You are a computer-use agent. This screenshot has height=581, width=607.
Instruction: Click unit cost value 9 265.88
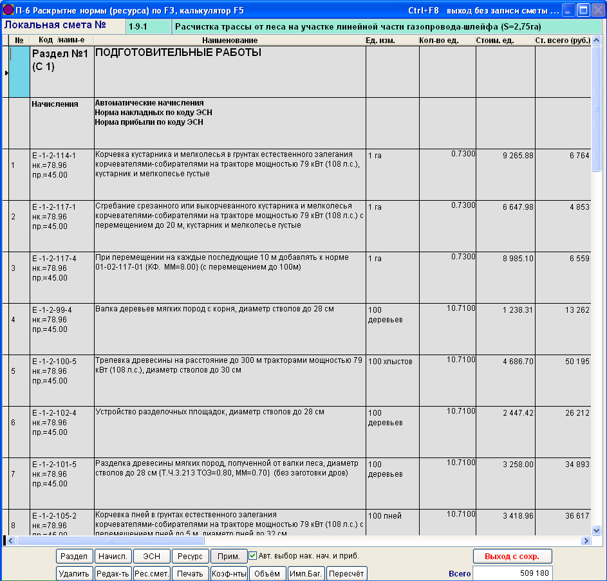tap(518, 156)
